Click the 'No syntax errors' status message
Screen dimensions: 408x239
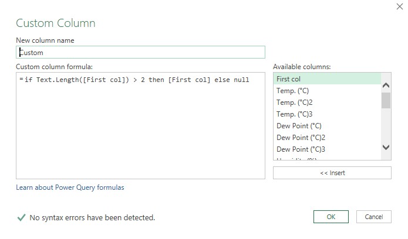(92, 218)
